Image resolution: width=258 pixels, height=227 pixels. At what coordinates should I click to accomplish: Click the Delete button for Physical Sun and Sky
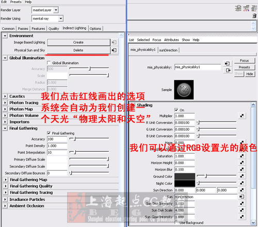pos(78,50)
